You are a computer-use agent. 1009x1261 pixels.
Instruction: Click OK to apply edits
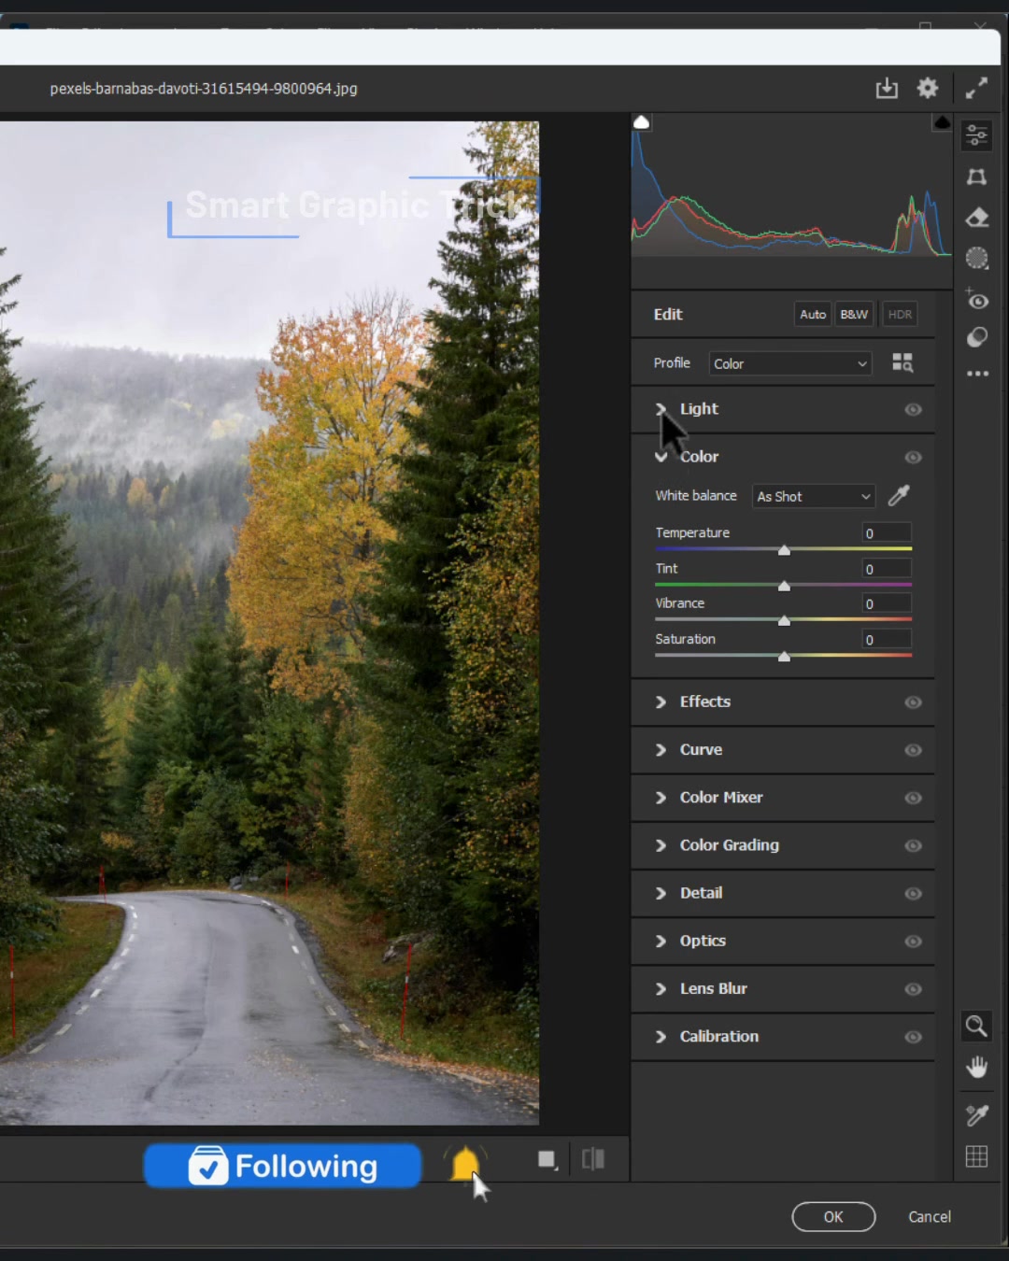click(833, 1216)
